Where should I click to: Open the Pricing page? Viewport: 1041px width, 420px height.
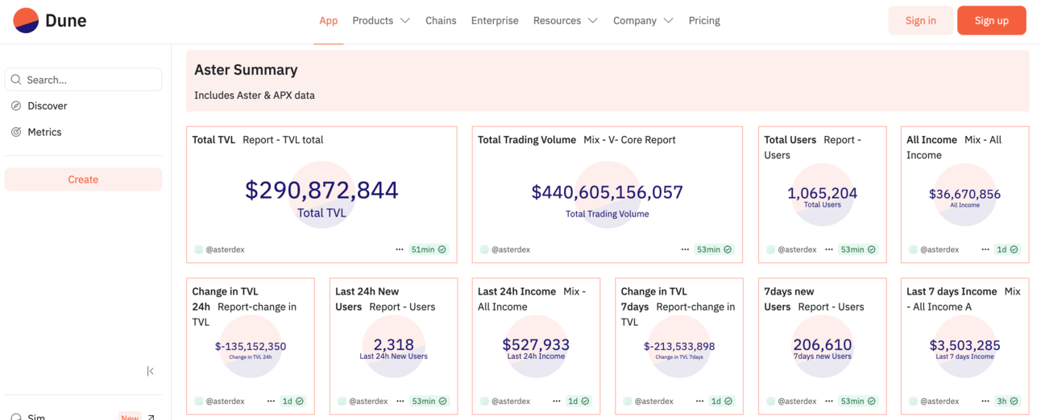coord(704,21)
